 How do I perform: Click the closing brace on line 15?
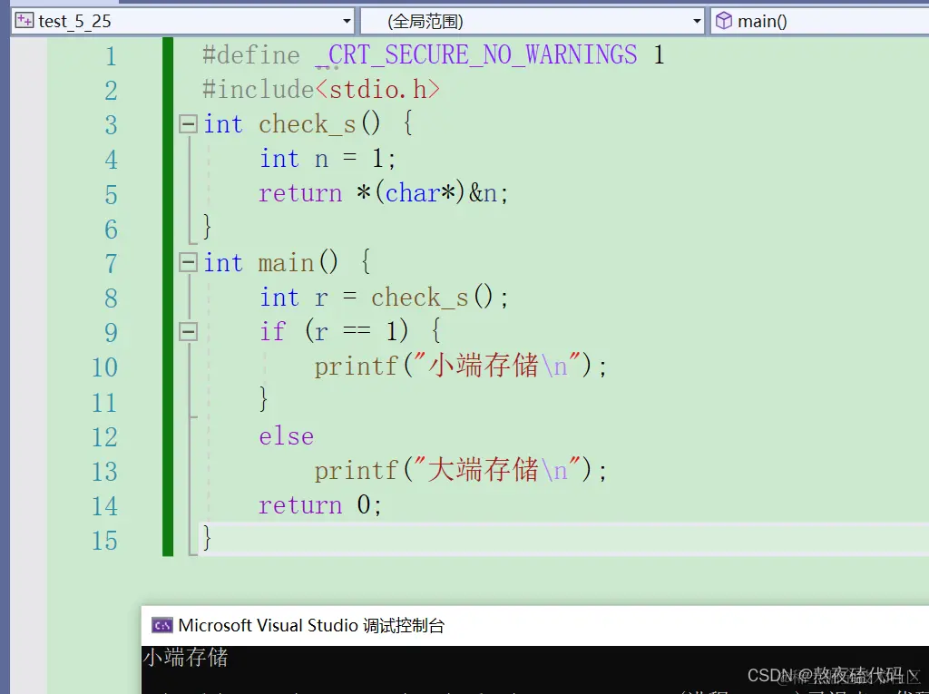[x=207, y=538]
